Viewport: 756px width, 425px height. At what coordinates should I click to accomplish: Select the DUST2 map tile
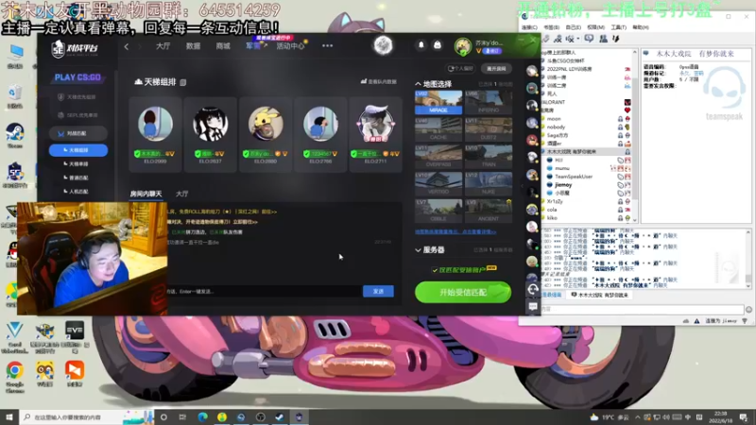489,129
